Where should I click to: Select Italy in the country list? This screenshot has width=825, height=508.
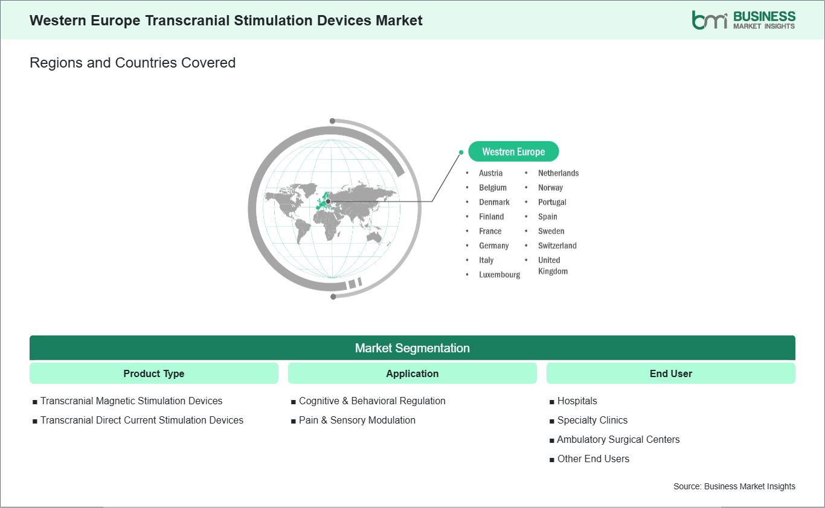[486, 260]
